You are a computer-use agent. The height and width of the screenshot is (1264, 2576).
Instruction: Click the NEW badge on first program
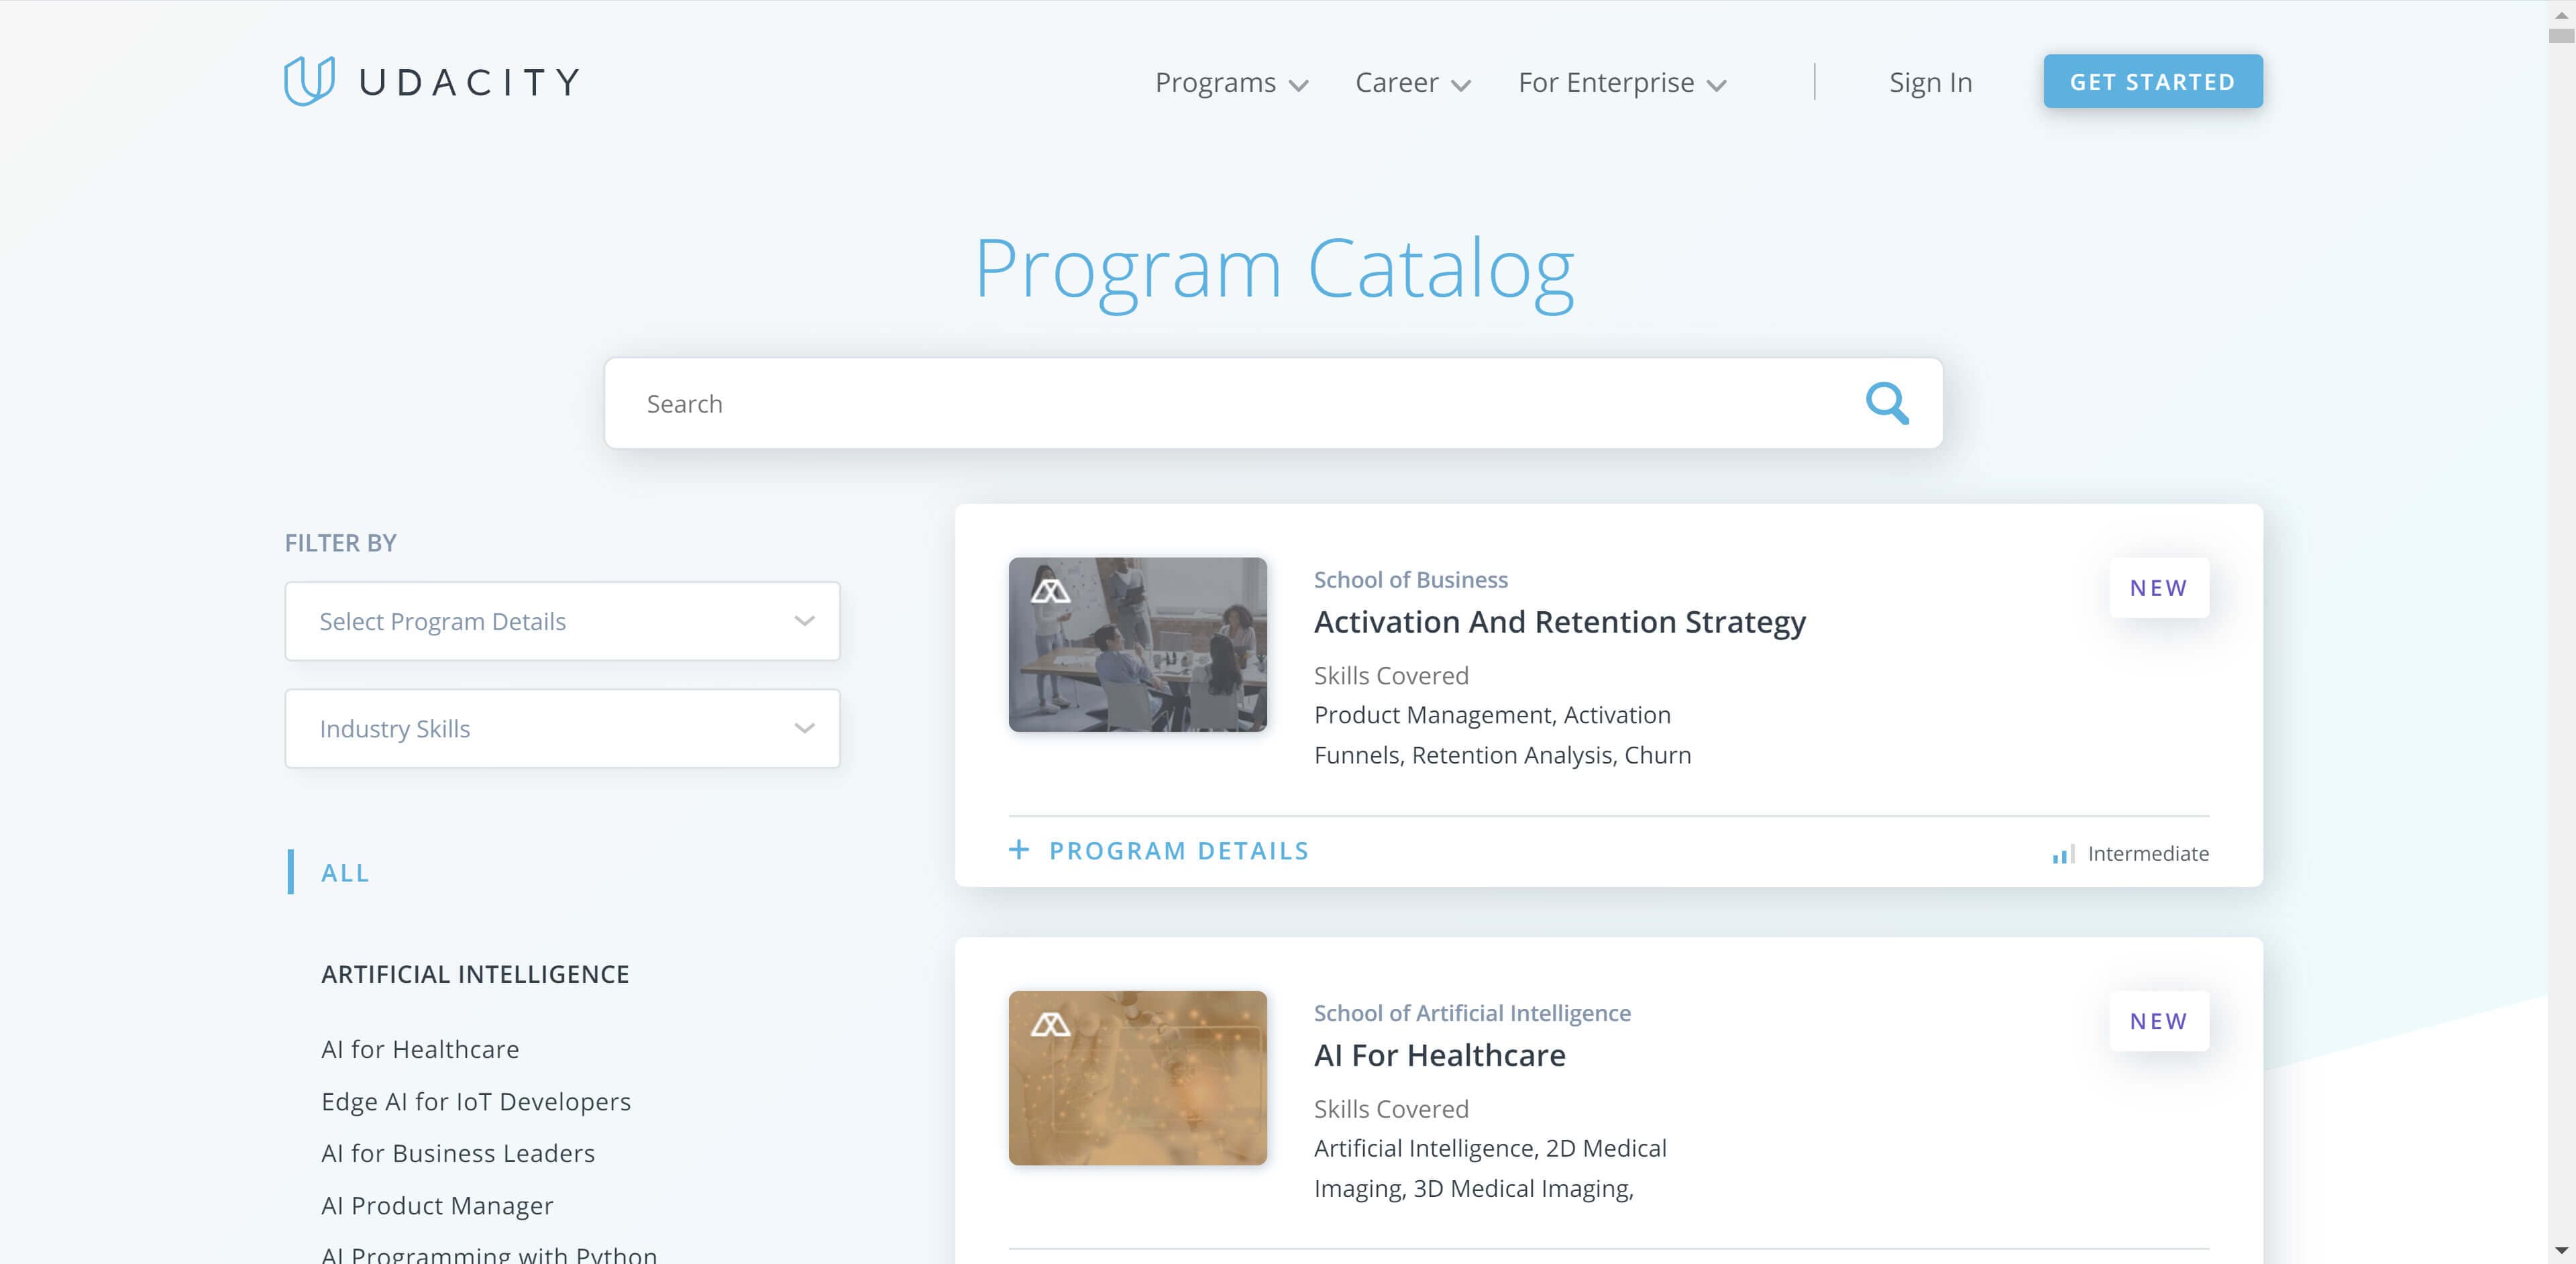(x=2159, y=588)
